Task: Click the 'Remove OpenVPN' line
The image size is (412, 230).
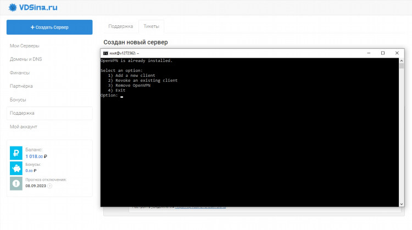Action: point(129,85)
